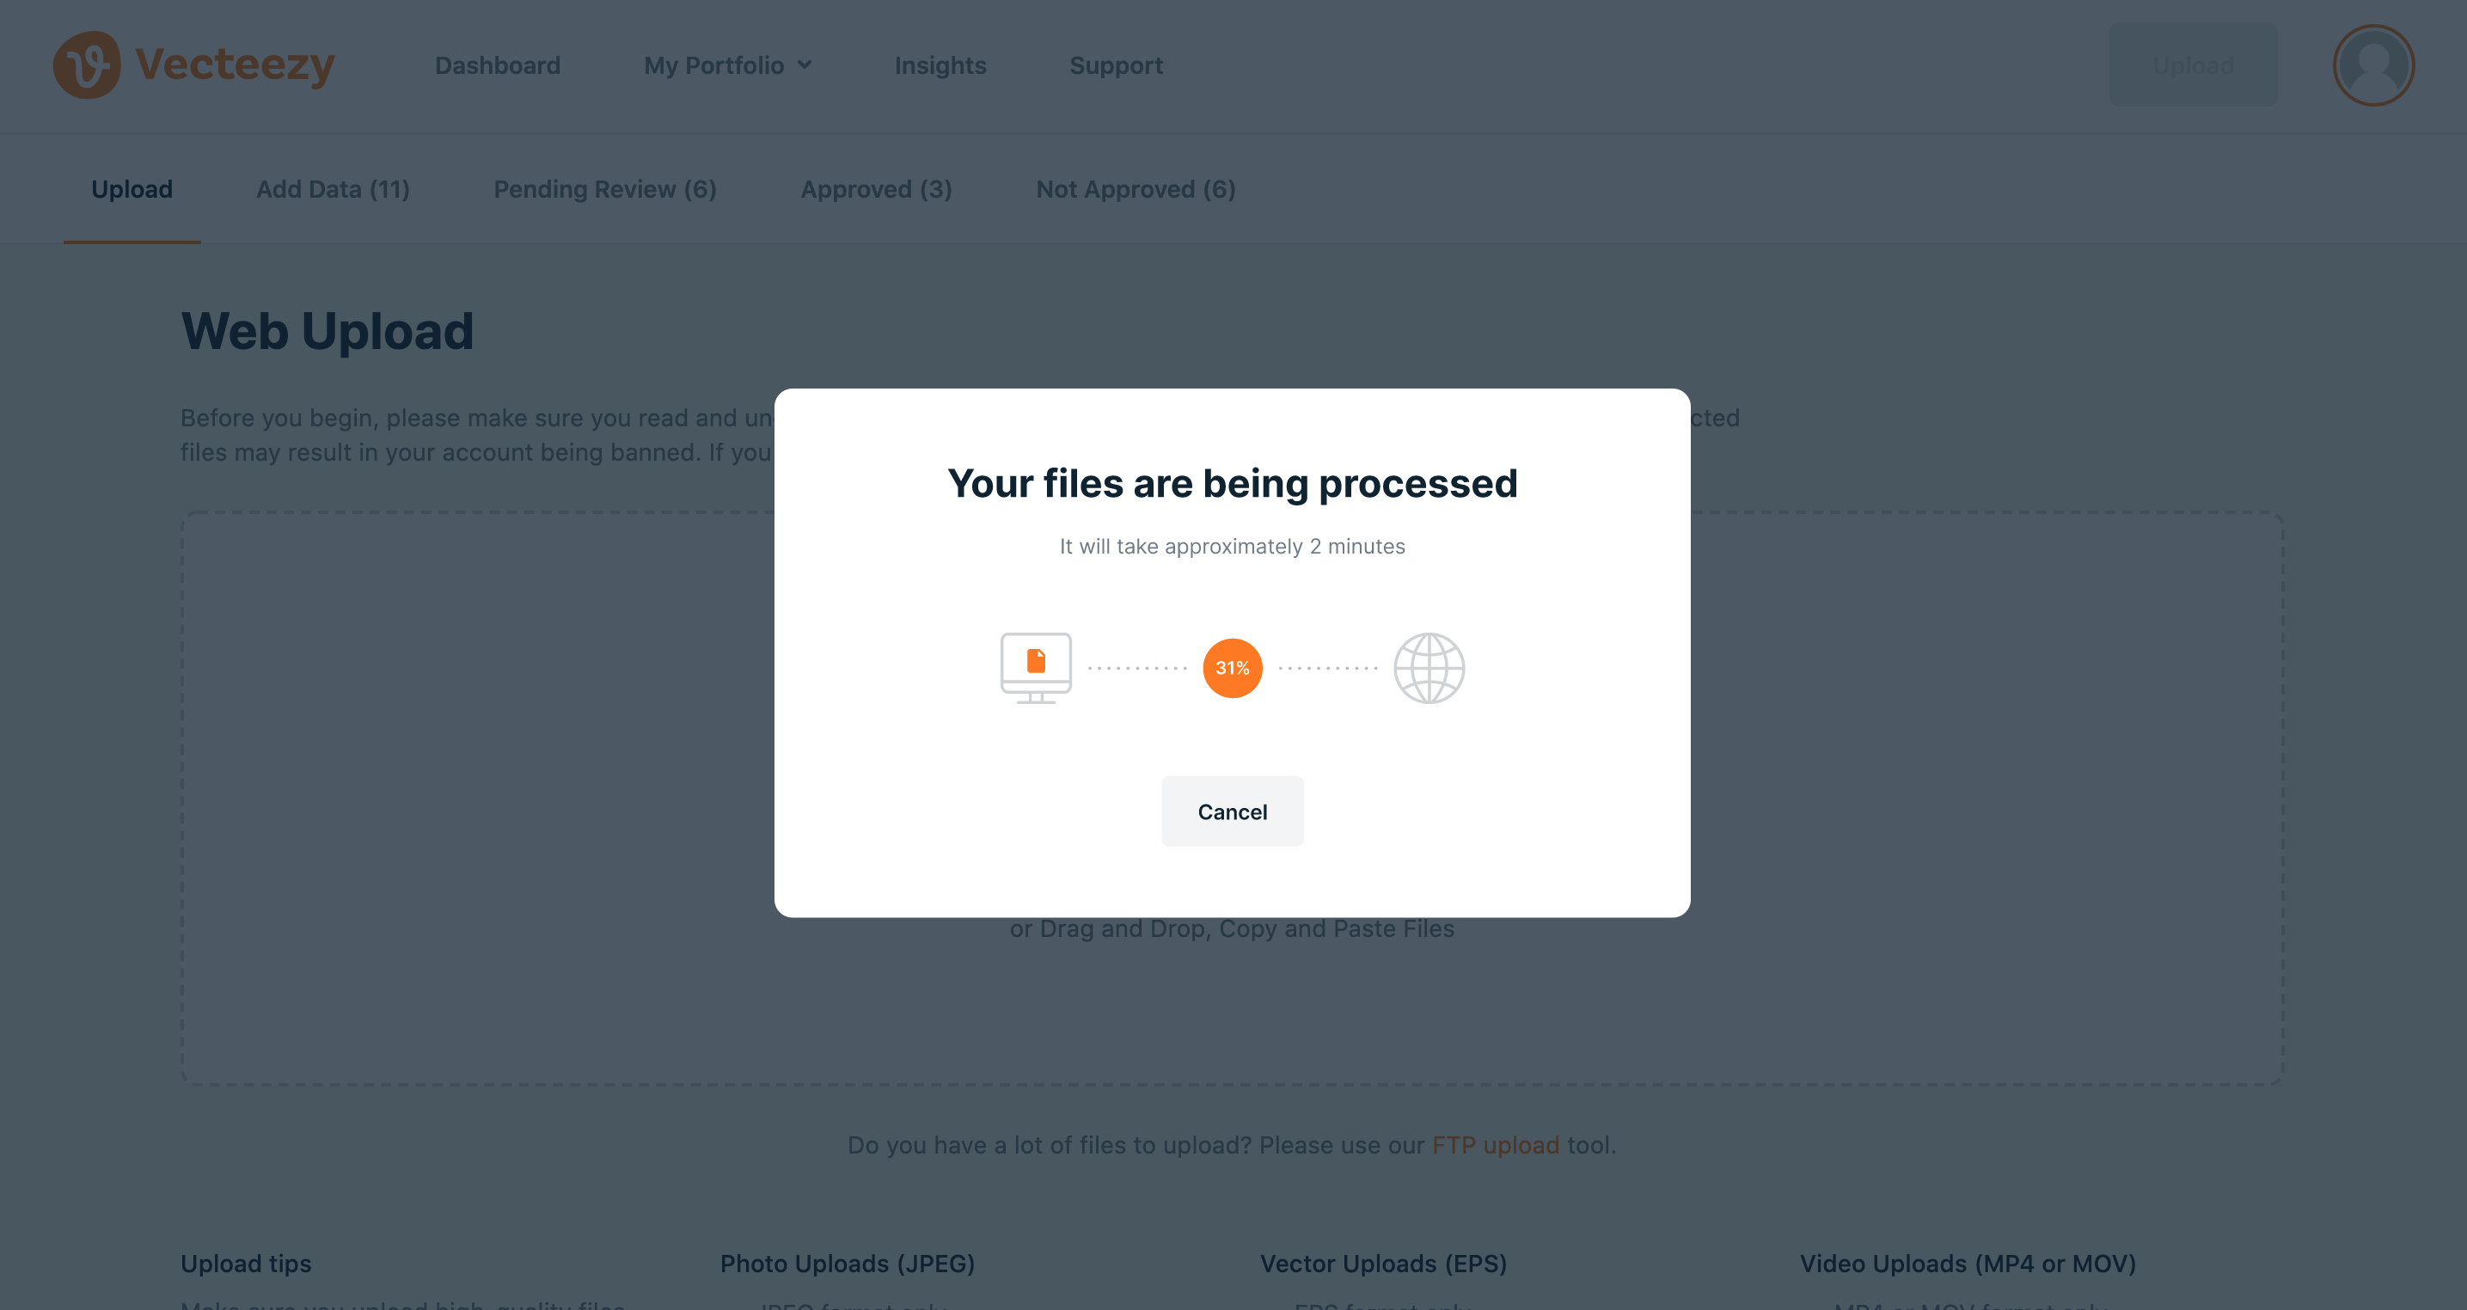This screenshot has width=2467, height=1310.
Task: Click the Vector Uploads (EPS) heading
Action: [1383, 1264]
